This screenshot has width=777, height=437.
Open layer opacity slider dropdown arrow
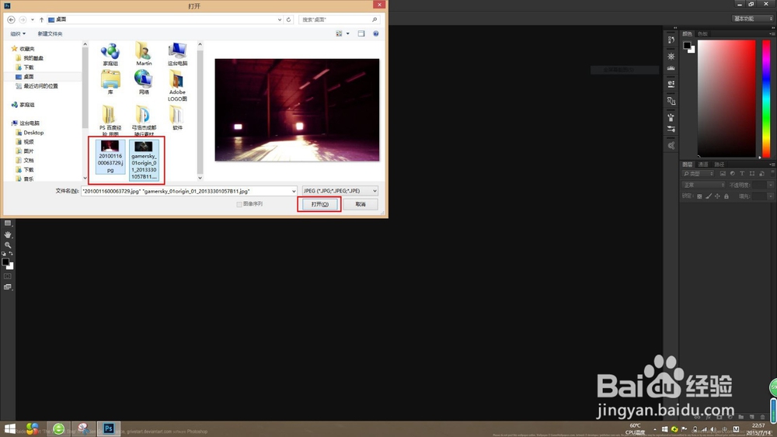(771, 185)
